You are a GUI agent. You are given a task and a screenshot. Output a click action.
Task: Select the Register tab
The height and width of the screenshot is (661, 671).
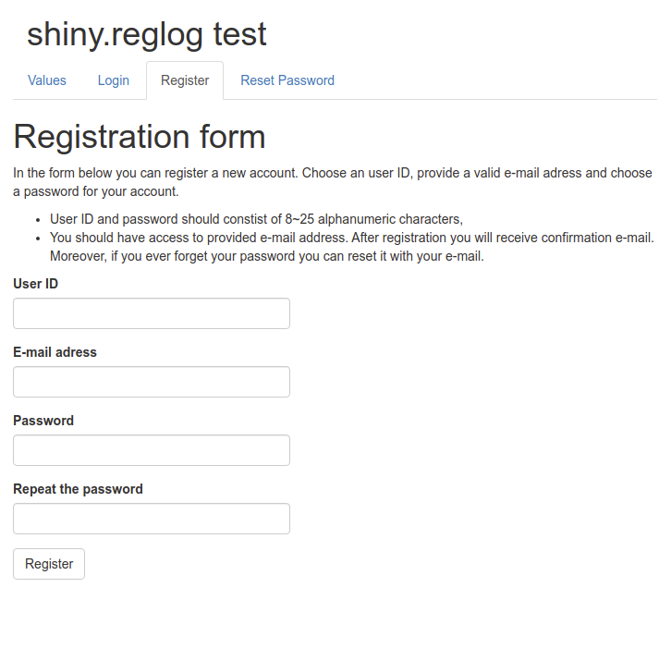[x=185, y=80]
